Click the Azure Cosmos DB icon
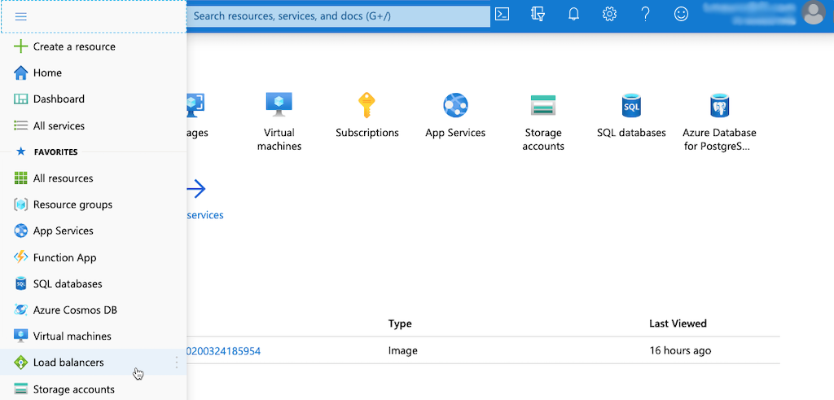Screen dimensions: 834x400 [20, 310]
